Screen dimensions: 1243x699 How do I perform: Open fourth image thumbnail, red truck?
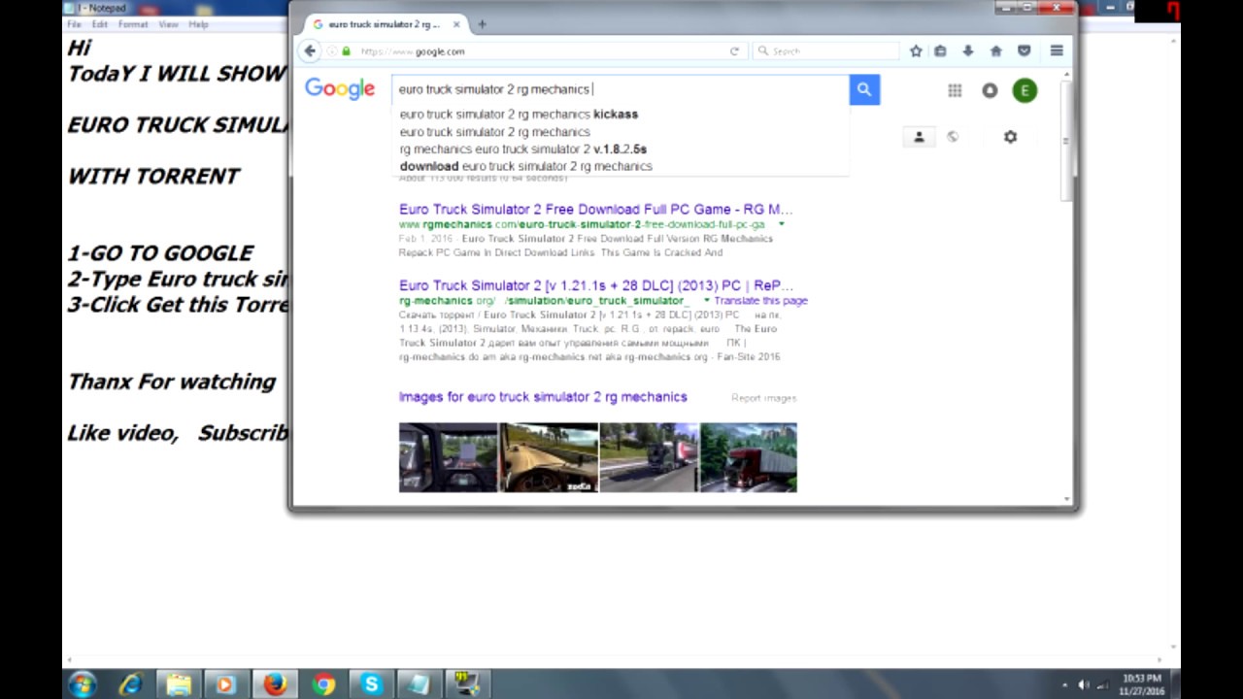[749, 457]
